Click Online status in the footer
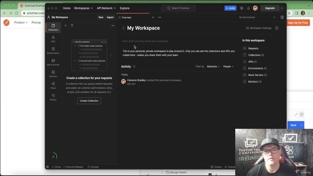The image size is (313, 176). (56, 167)
